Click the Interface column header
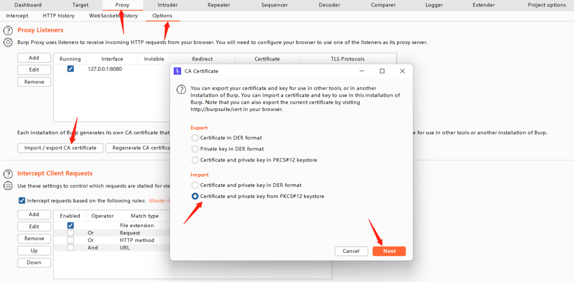 (x=112, y=59)
